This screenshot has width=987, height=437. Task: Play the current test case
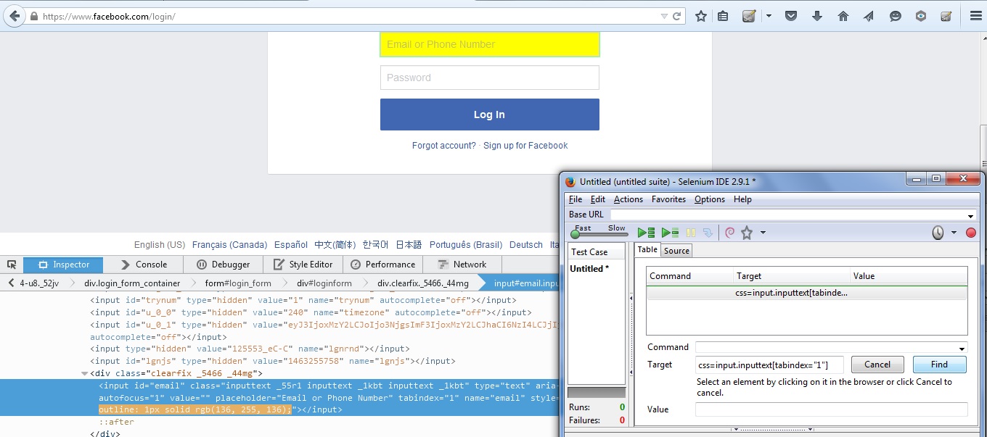pos(670,233)
